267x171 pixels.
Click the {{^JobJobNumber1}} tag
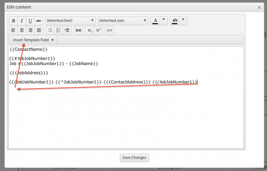coord(78,82)
